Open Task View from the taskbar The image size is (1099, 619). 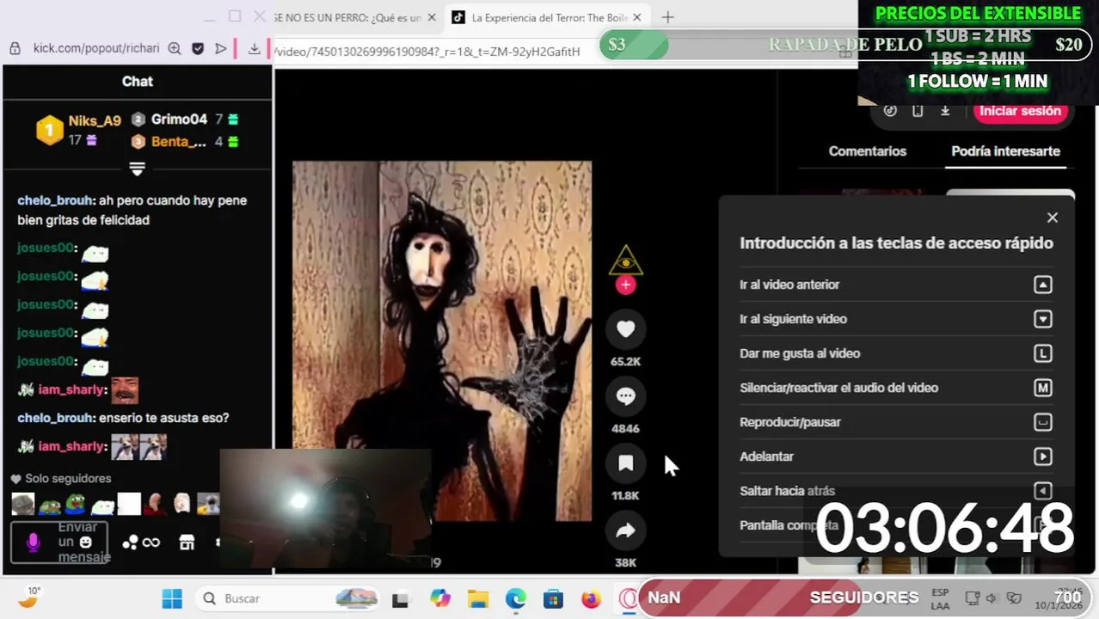[400, 599]
